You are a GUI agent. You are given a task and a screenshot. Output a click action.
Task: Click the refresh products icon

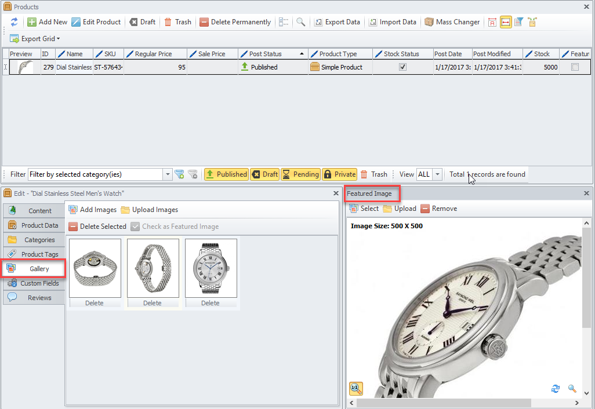(14, 22)
